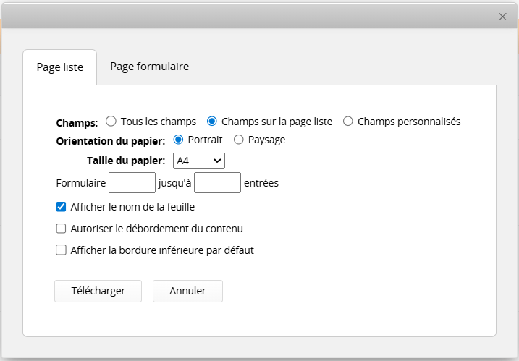
Task: Open the A4 paper size dropdown
Action: [199, 161]
